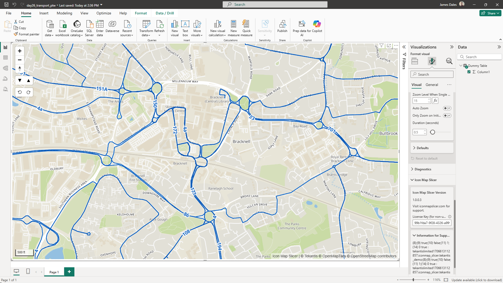Click the Share button

click(490, 13)
